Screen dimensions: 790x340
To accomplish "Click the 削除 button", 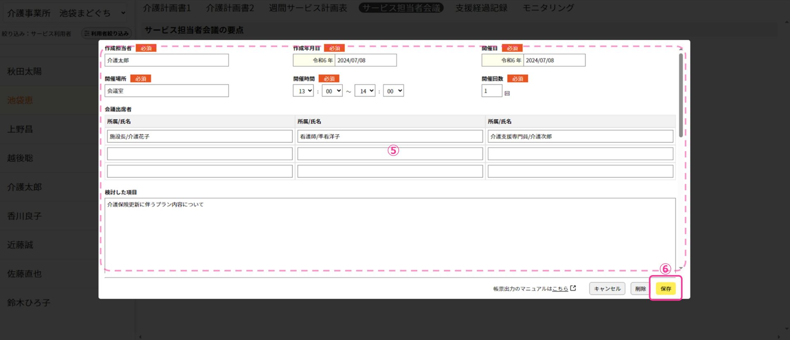I will [x=640, y=289].
